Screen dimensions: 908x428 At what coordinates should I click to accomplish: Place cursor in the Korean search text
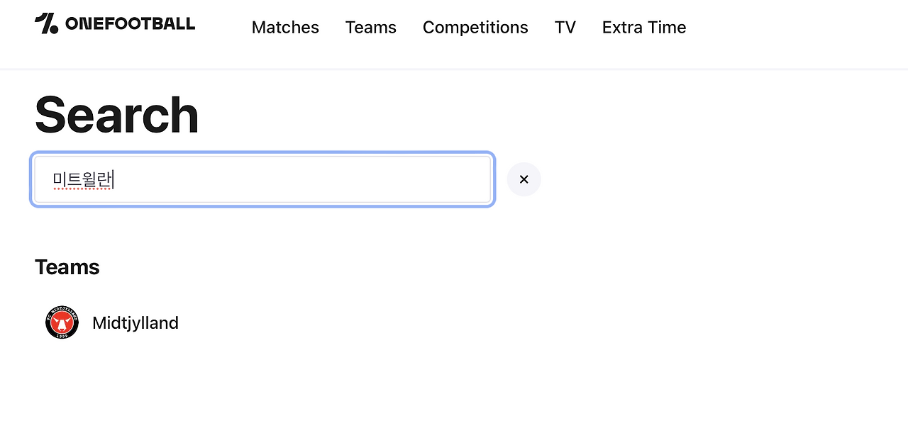(82, 180)
